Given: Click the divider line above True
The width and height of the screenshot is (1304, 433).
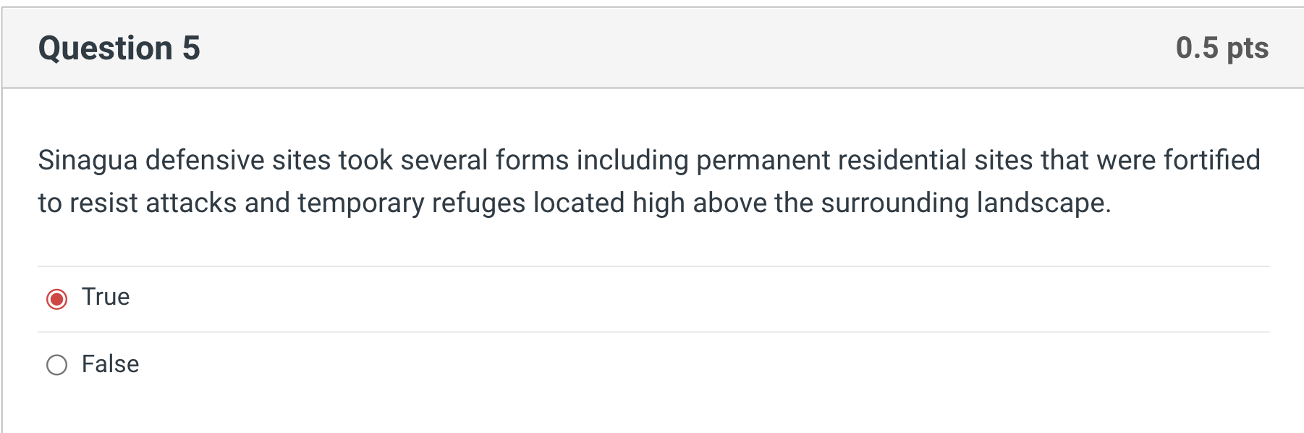Looking at the screenshot, I should point(651,265).
